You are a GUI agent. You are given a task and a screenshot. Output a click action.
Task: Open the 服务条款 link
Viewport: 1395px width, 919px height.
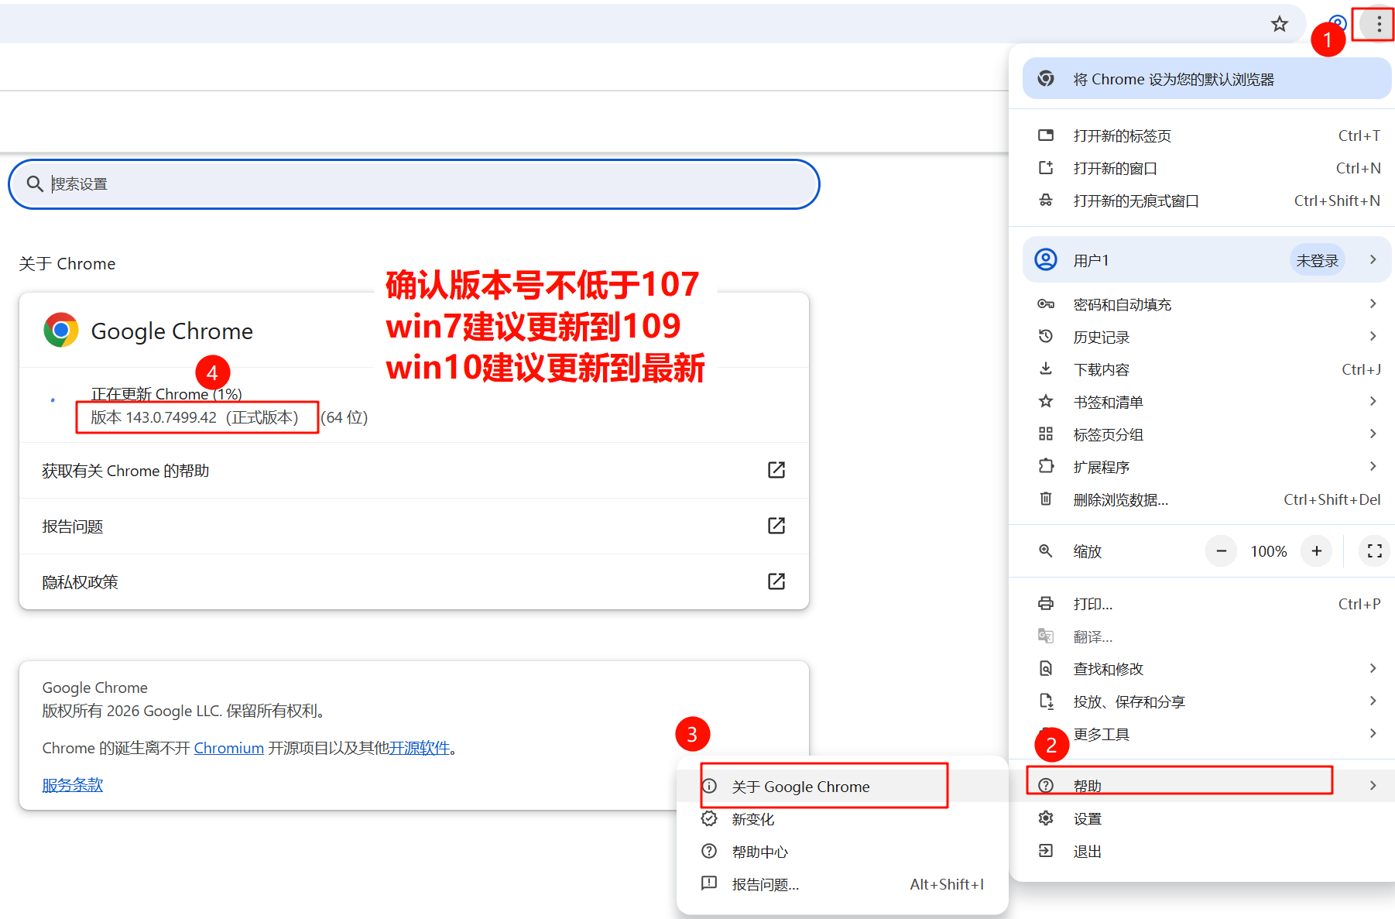click(72, 785)
